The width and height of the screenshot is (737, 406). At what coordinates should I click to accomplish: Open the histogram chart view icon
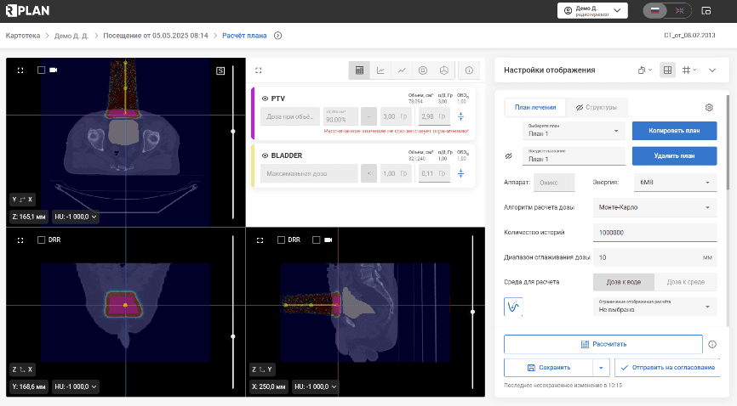click(x=380, y=70)
